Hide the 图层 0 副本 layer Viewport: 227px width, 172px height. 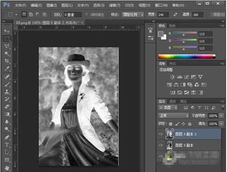pos(161,145)
